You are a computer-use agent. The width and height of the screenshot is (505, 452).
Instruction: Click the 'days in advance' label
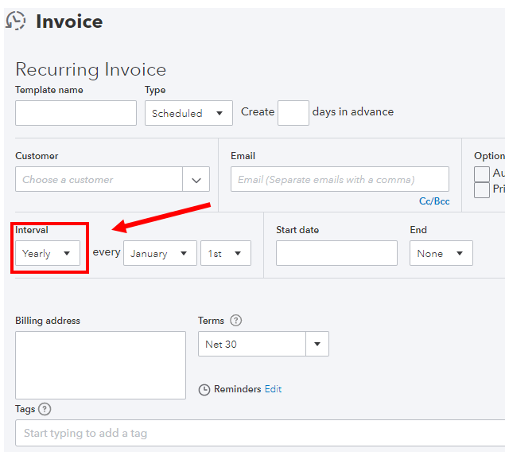(353, 111)
